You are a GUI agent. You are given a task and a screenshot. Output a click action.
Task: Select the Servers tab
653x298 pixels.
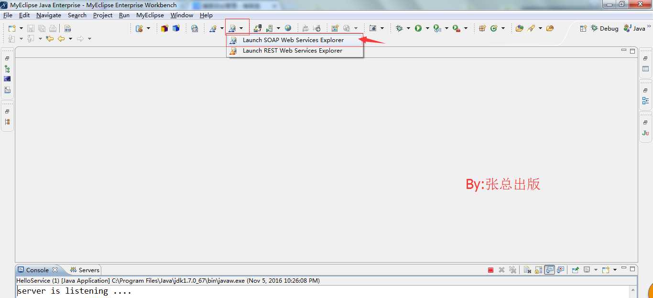(x=85, y=270)
